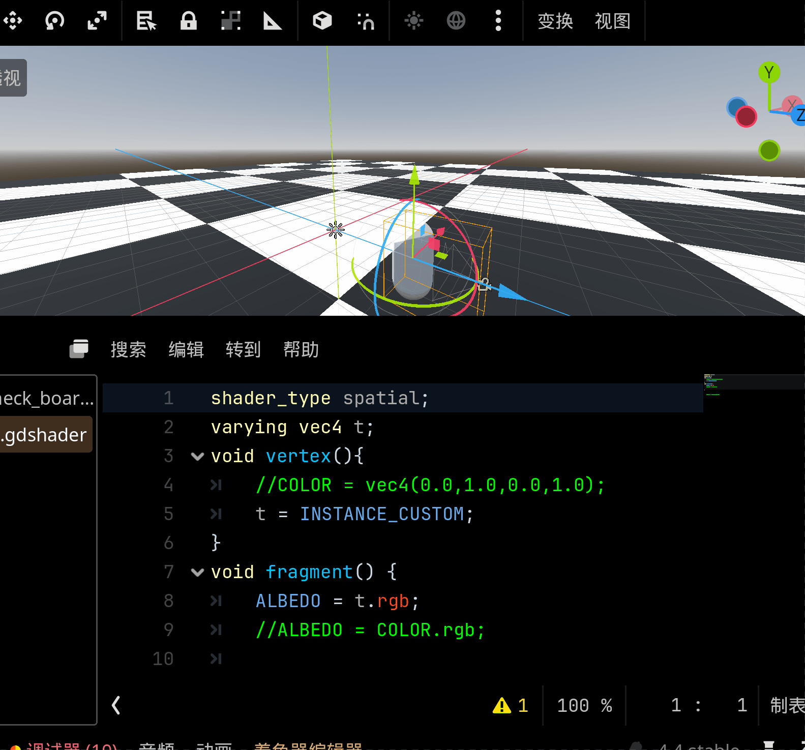Image resolution: width=805 pixels, height=750 pixels.
Task: Grab the green Y translate arrow
Action: coord(414,175)
